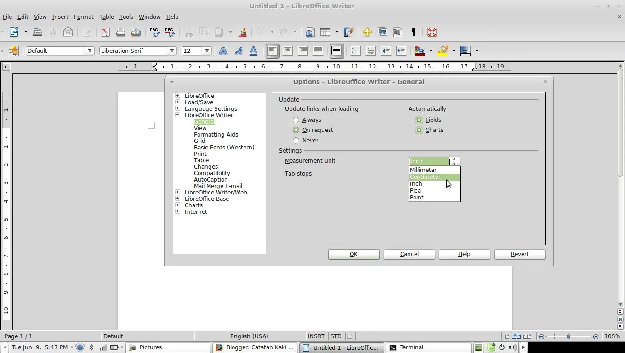Viewport: 625px width, 353px height.
Task: Open the Window menu
Action: 150,17
